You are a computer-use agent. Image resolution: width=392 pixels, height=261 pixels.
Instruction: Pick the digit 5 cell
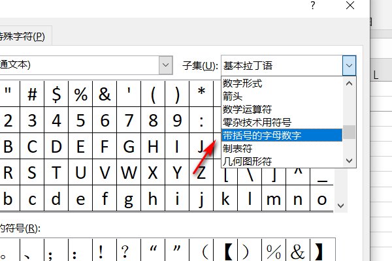click(80, 120)
